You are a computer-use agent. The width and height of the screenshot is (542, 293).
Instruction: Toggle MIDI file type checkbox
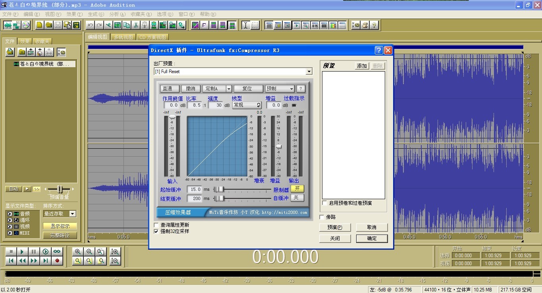coord(10,233)
